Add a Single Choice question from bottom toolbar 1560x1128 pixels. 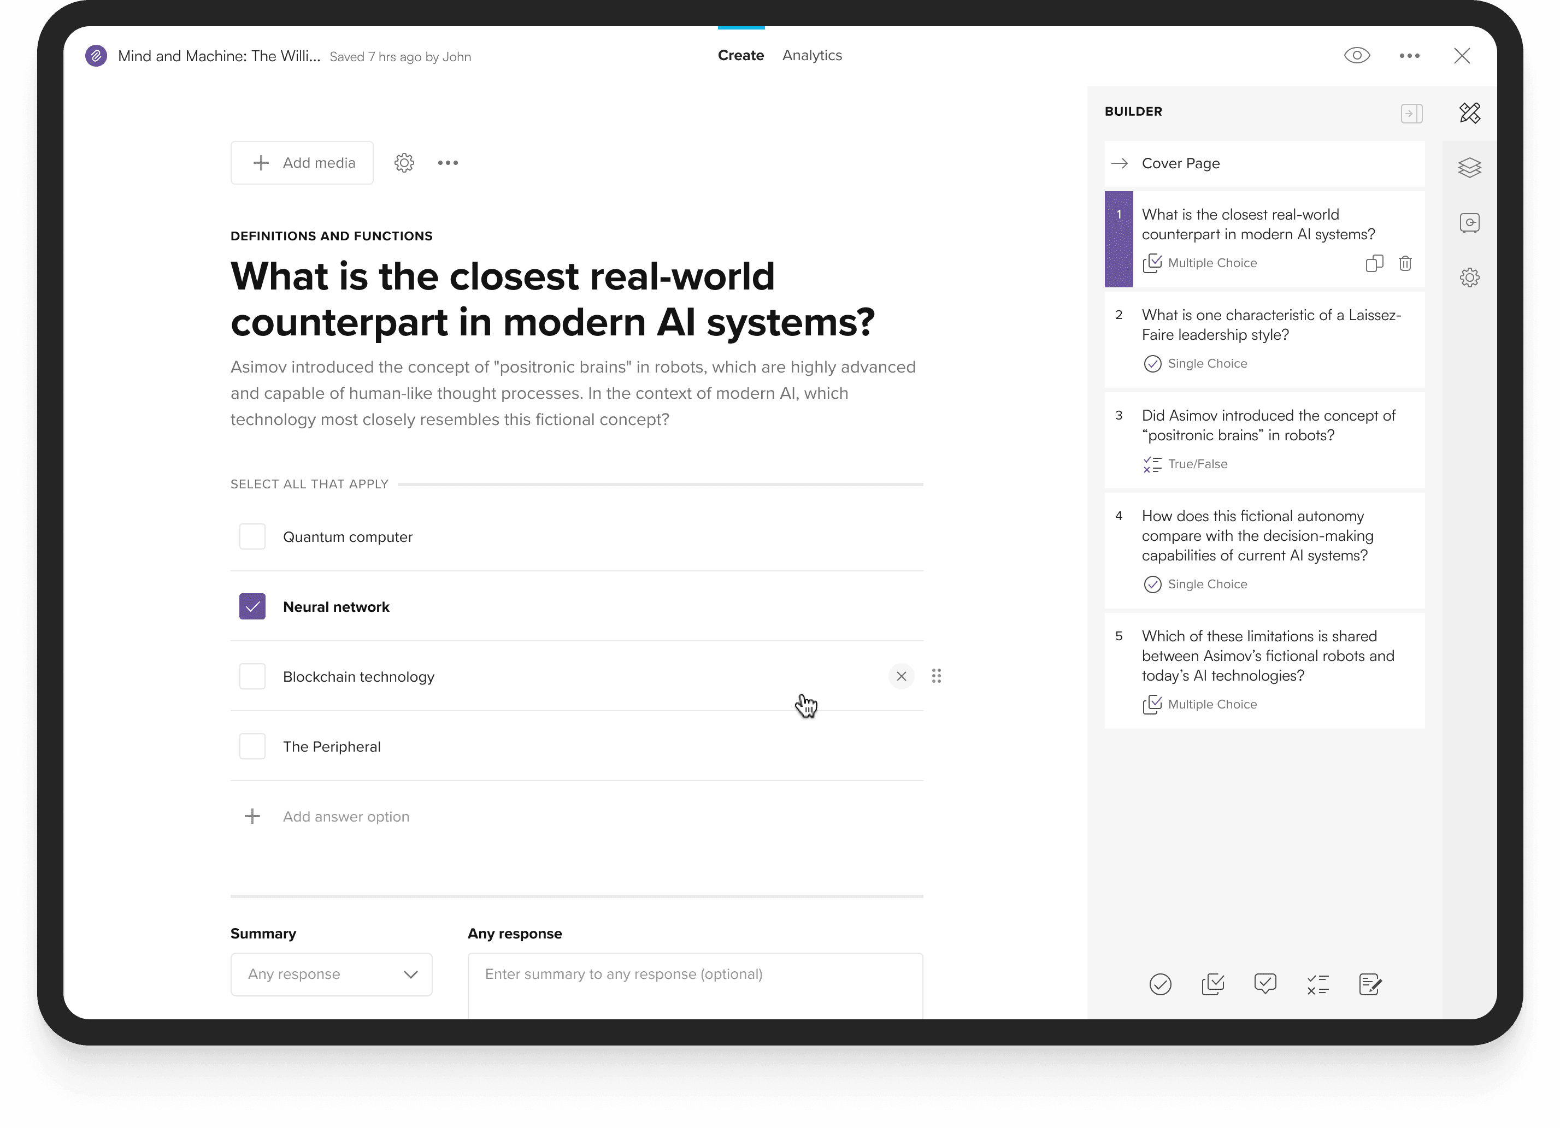1159,984
